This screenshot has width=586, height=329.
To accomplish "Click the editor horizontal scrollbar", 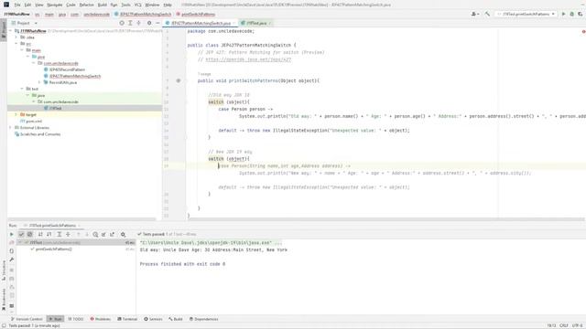I will pyautogui.click(x=386, y=219).
